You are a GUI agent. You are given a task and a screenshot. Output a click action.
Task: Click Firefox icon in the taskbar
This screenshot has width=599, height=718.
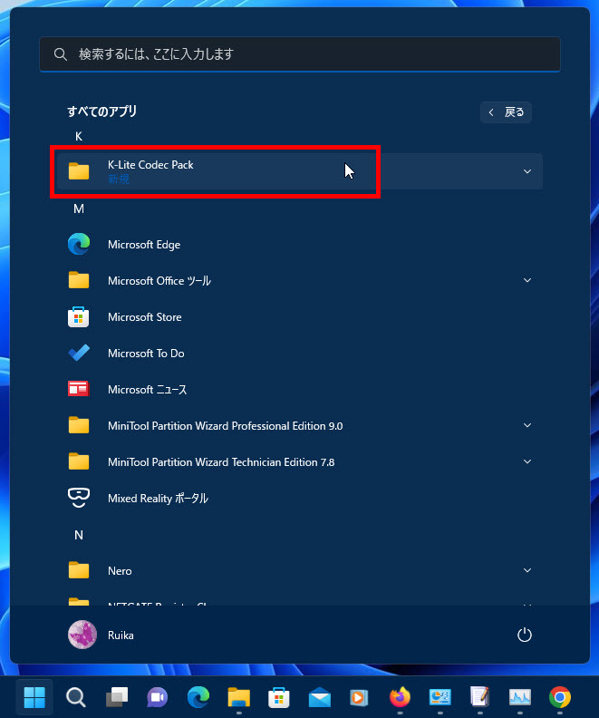click(x=400, y=697)
